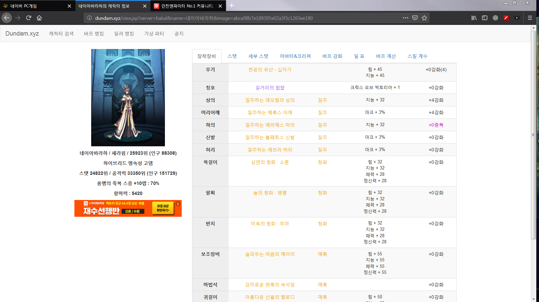539x302 pixels.
Task: Open the 버프 강화 tab
Action: pos(332,56)
